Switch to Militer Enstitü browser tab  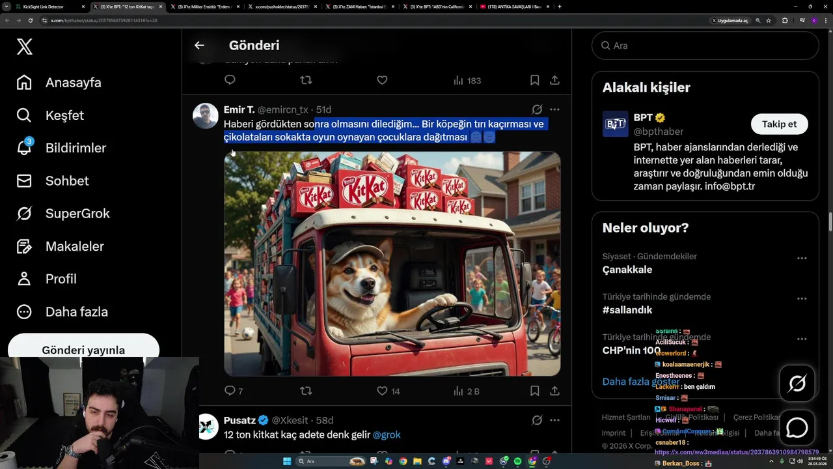(206, 7)
